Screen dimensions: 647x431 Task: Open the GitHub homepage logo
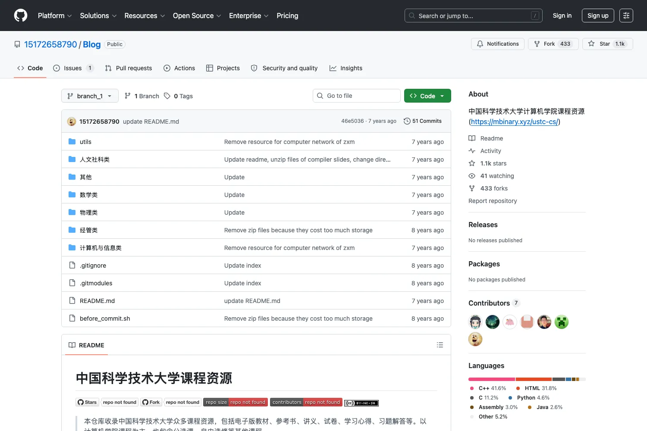point(21,16)
